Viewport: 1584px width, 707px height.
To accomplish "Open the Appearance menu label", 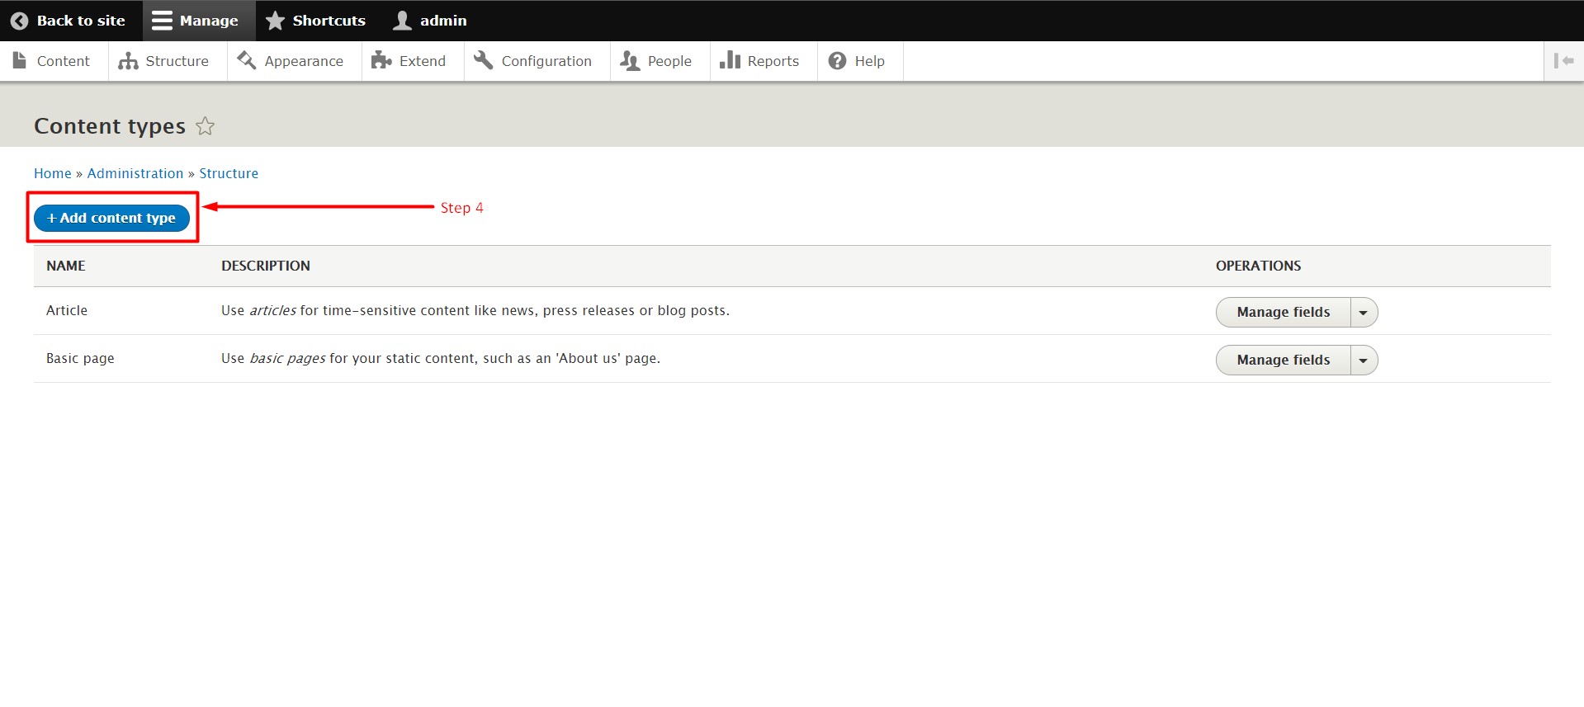I will tap(304, 61).
